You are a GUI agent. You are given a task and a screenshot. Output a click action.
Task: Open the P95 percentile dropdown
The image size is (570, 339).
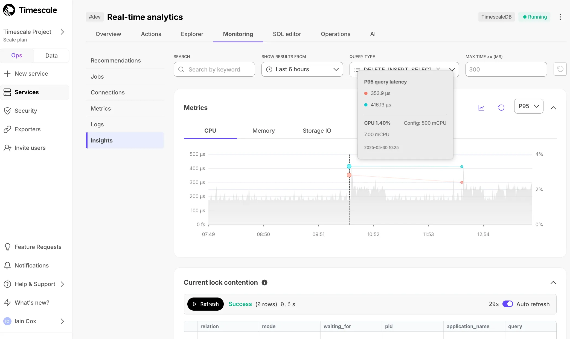click(x=529, y=106)
